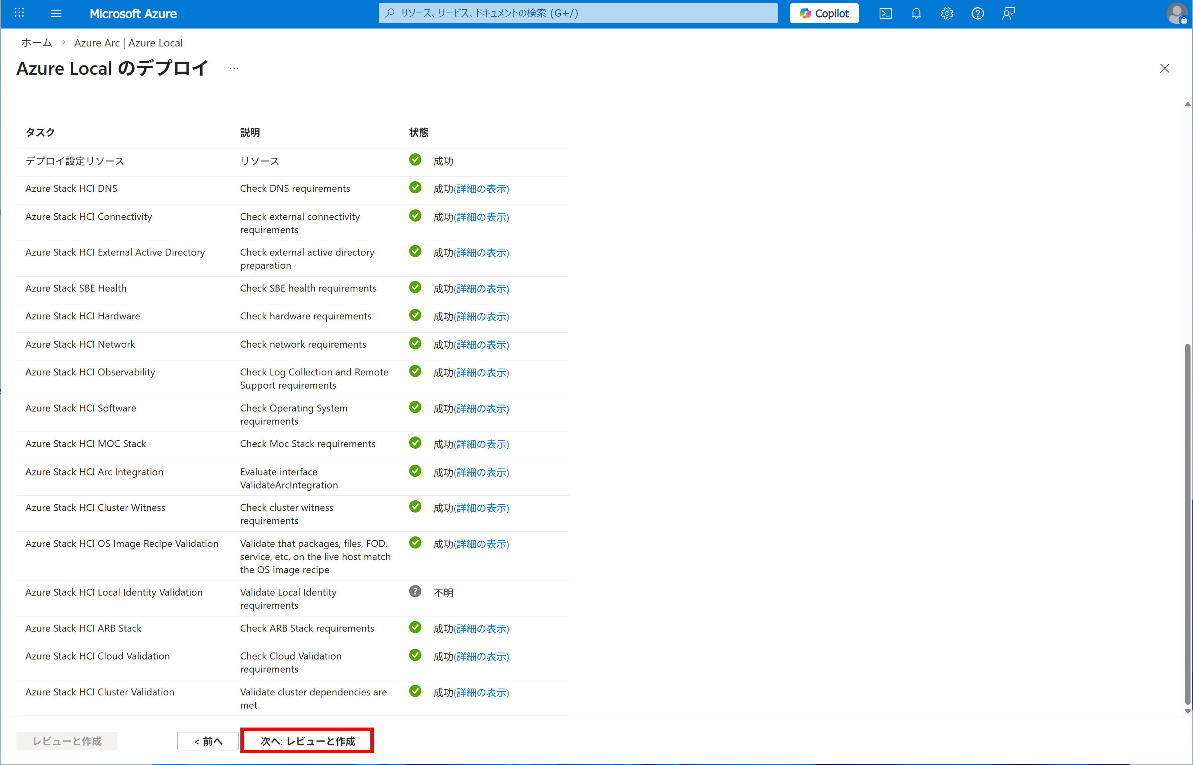Show details for Azure Stack HCI Cluster Validation
Viewport: 1193px width, 765px height.
pos(481,692)
